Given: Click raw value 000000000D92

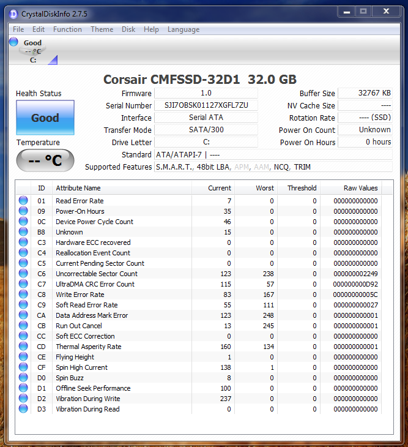Looking at the screenshot, I should [355, 284].
